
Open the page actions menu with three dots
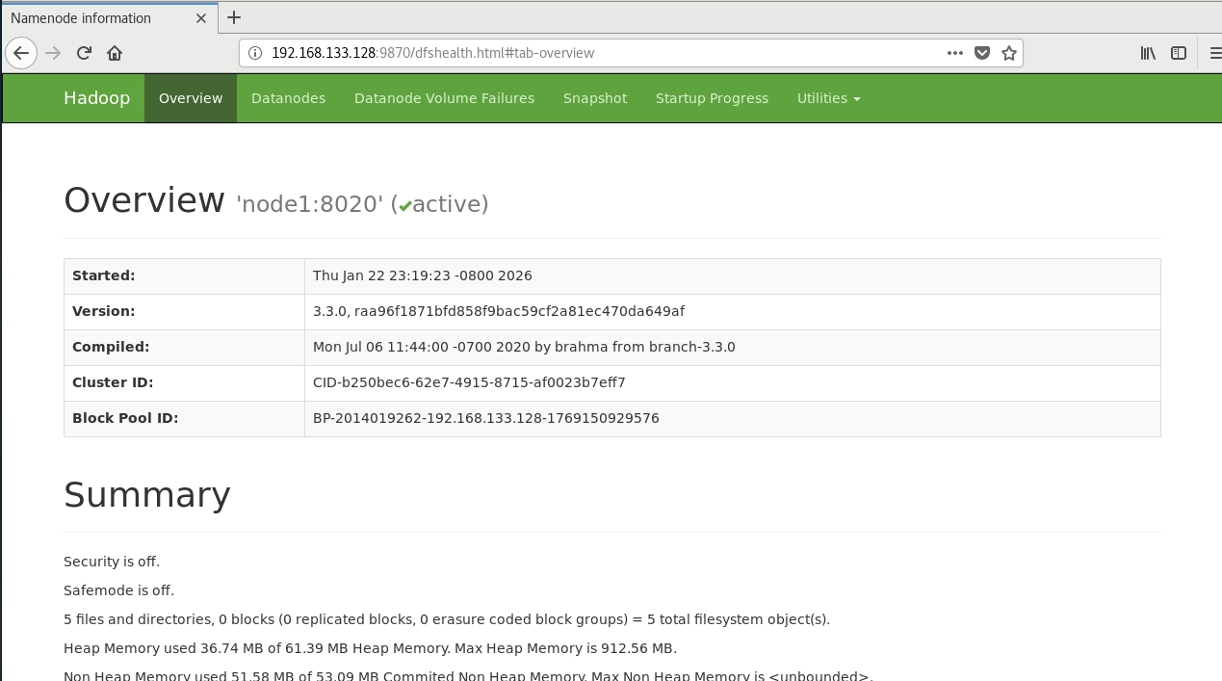click(x=954, y=53)
